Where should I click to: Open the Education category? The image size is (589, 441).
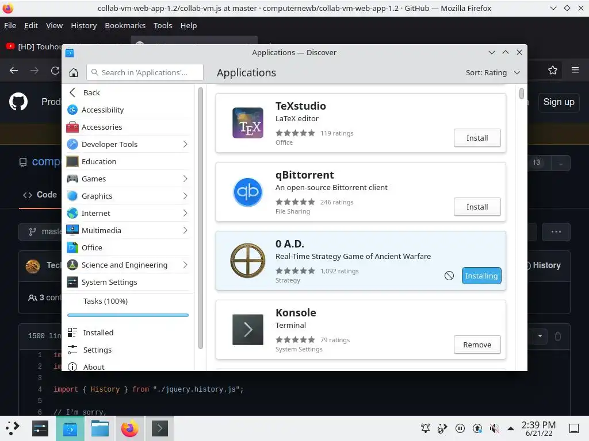(x=128, y=161)
